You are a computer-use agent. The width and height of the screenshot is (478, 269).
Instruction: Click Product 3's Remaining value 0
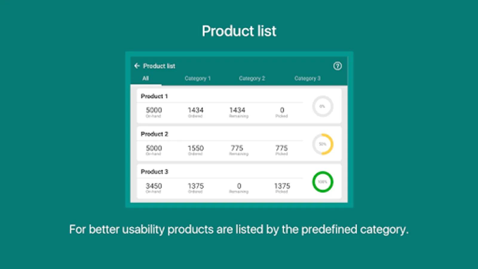[239, 186]
